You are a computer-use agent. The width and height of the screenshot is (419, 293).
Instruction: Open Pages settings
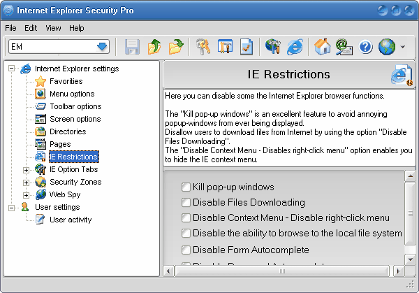click(60, 144)
